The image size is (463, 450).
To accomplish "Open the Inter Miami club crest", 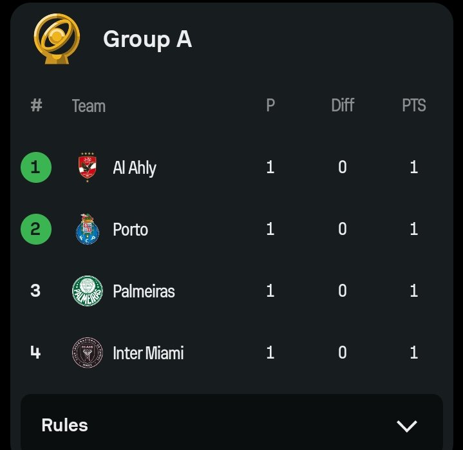I will point(88,353).
